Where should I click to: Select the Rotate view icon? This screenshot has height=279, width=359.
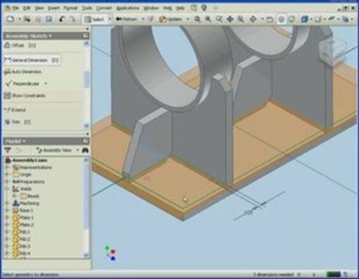coord(254,19)
